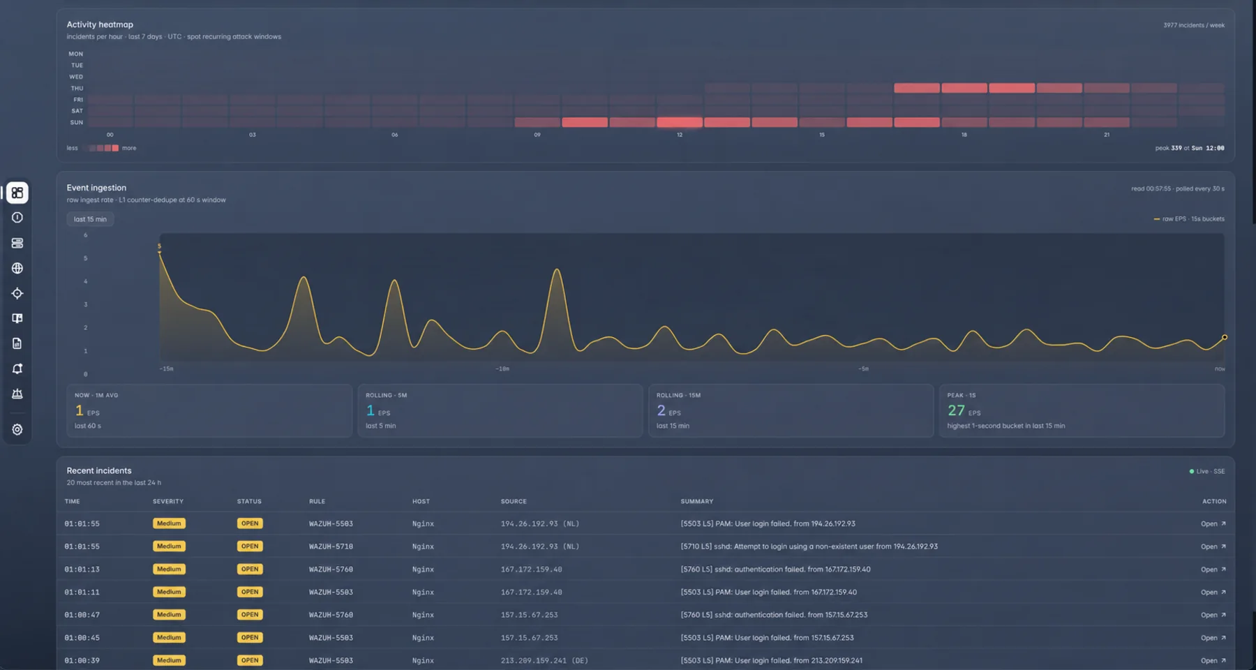Open the crosshair target sidebar icon
The image size is (1256, 670).
coord(17,293)
